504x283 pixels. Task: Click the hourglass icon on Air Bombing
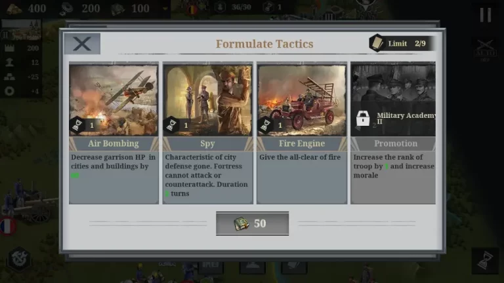(x=77, y=125)
